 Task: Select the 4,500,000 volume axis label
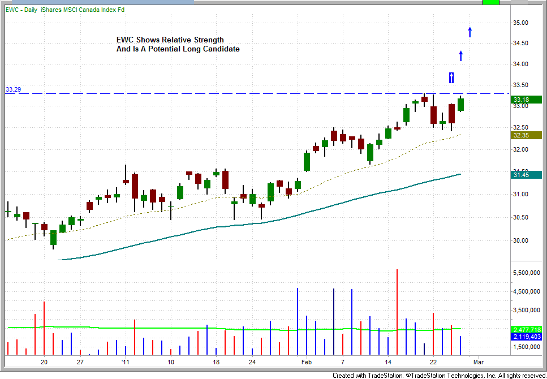[526, 292]
